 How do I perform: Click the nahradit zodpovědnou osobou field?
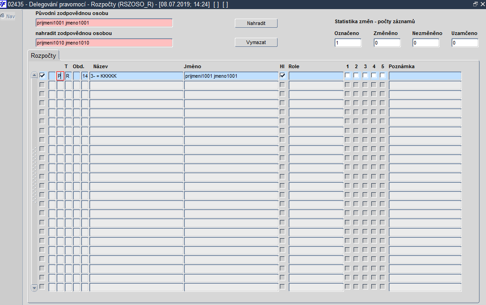pyautogui.click(x=104, y=43)
